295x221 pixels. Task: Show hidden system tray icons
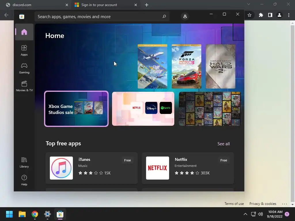coord(245,214)
